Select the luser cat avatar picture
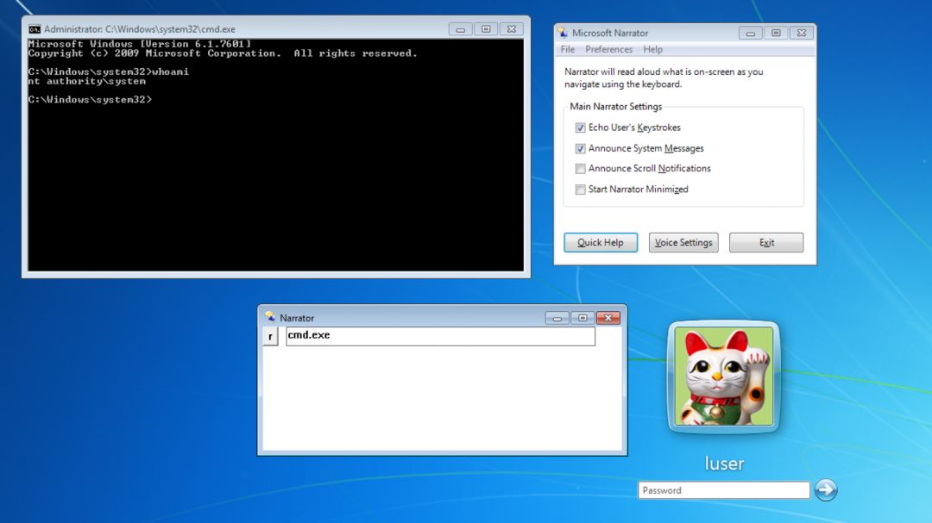932x523 pixels. 723,377
